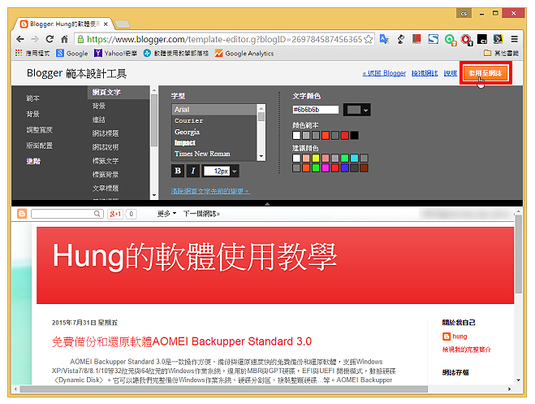535x404 pixels.
Task: Choose the Courier font
Action: (214, 120)
